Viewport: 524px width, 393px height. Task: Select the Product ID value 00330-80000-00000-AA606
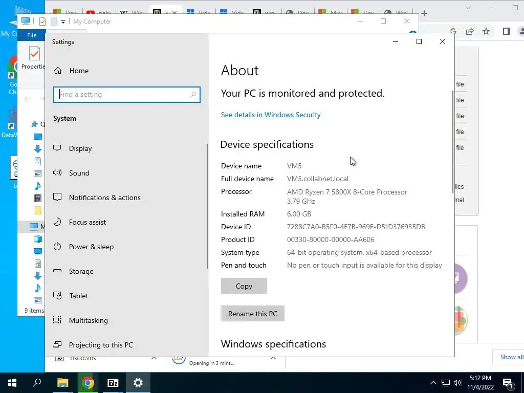[331, 239]
